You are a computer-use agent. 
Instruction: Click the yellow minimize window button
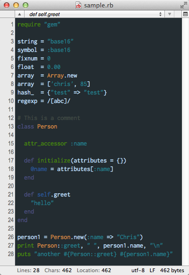click(x=16, y=5)
